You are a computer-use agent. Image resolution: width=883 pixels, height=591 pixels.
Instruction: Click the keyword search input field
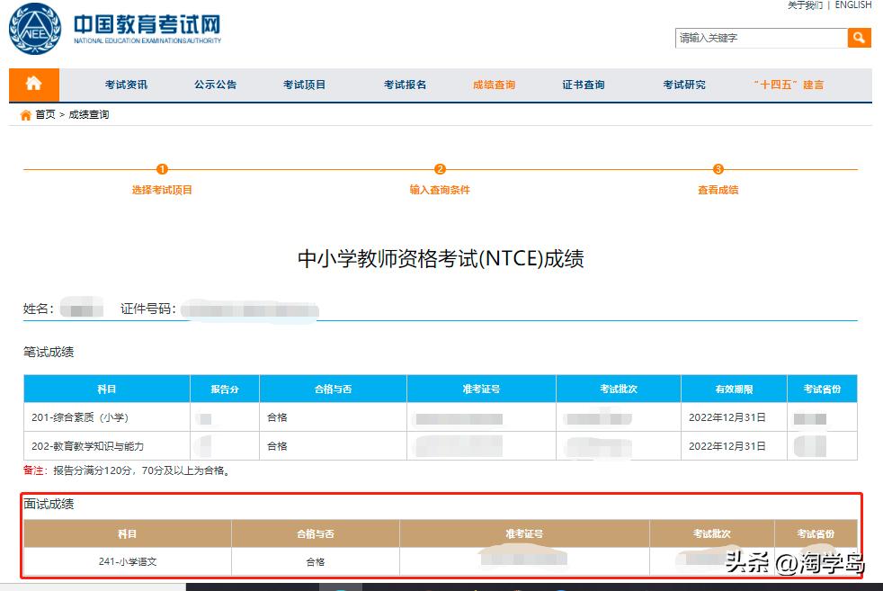point(760,38)
